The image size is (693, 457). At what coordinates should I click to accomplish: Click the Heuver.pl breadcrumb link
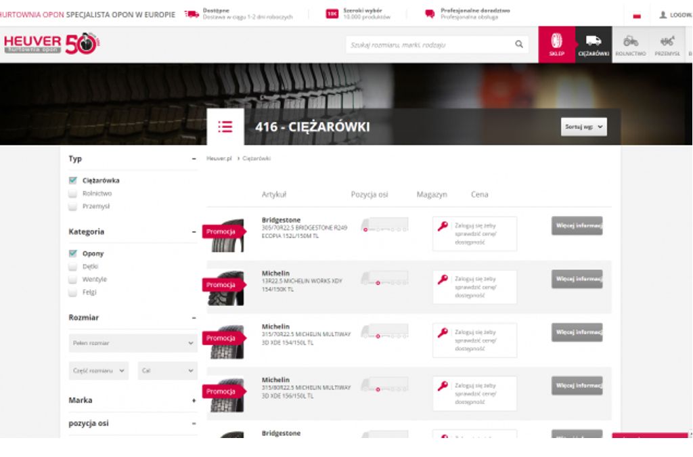pyautogui.click(x=219, y=158)
